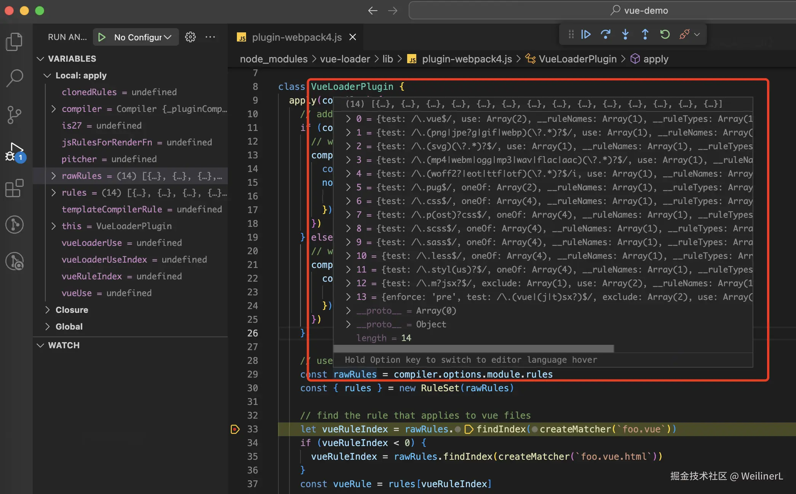Open the Extensions view in activity bar
796x494 pixels.
pos(14,188)
